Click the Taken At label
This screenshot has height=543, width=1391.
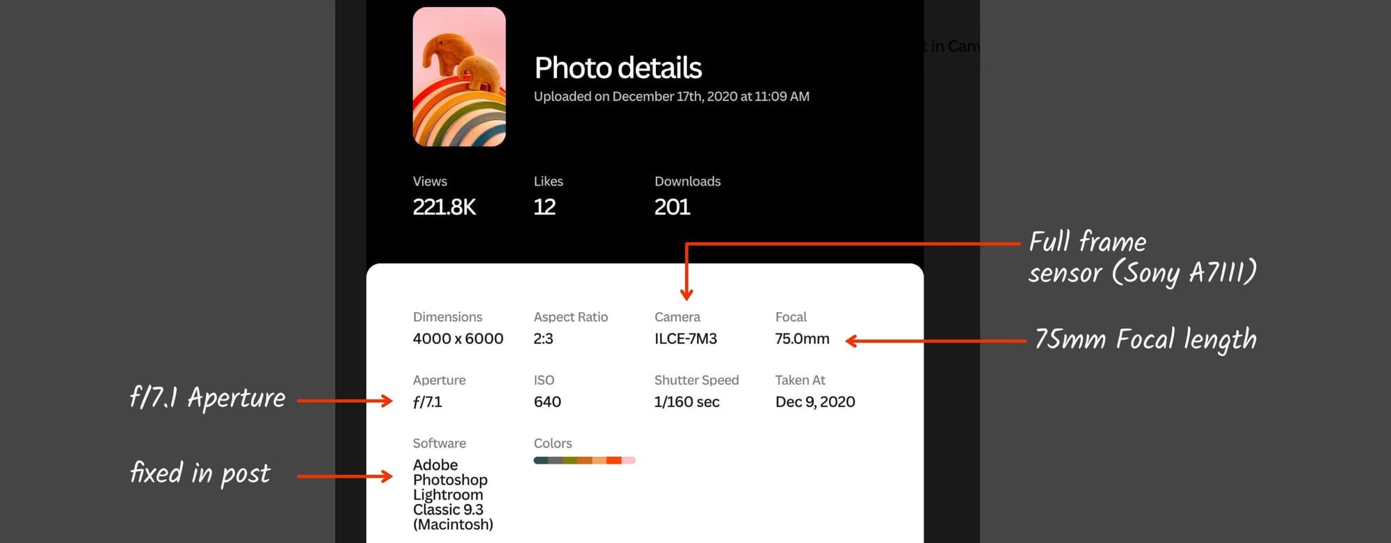(800, 380)
